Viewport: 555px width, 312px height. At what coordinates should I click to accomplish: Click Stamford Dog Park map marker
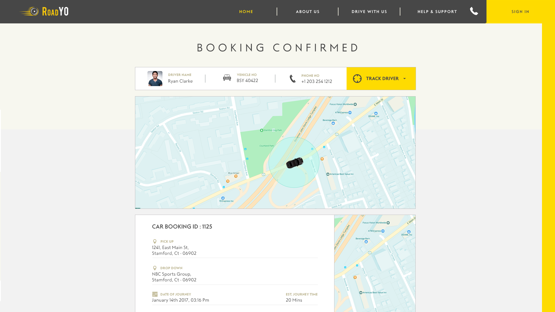pos(262,130)
